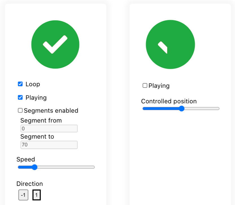Click the Speed heading label
This screenshot has width=235, height=205.
pyautogui.click(x=26, y=159)
